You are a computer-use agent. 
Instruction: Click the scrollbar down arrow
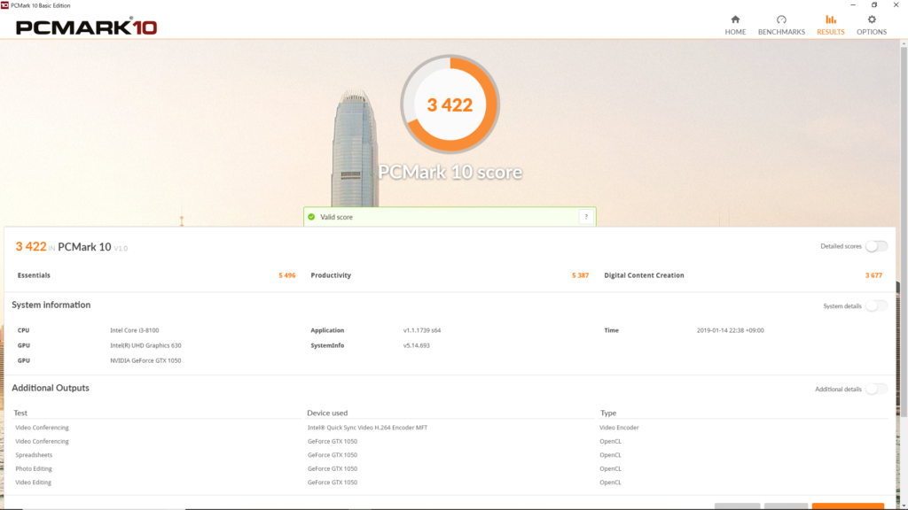[904, 506]
